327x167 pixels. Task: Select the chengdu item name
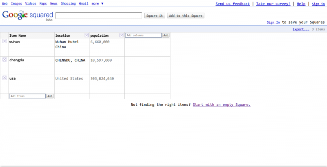coord(16,60)
